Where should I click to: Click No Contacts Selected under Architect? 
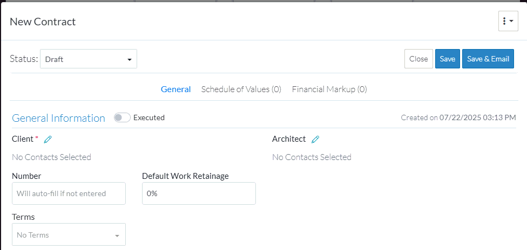[x=312, y=157]
